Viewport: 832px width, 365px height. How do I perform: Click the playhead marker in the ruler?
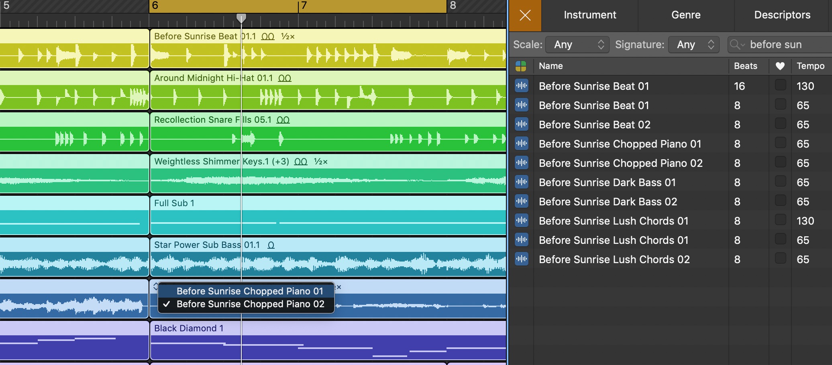click(241, 18)
